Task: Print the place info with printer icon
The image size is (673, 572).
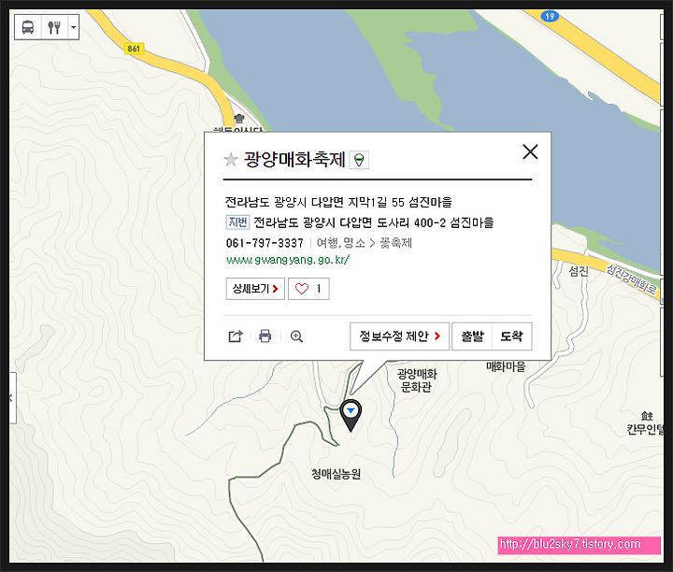Action: pos(265,336)
